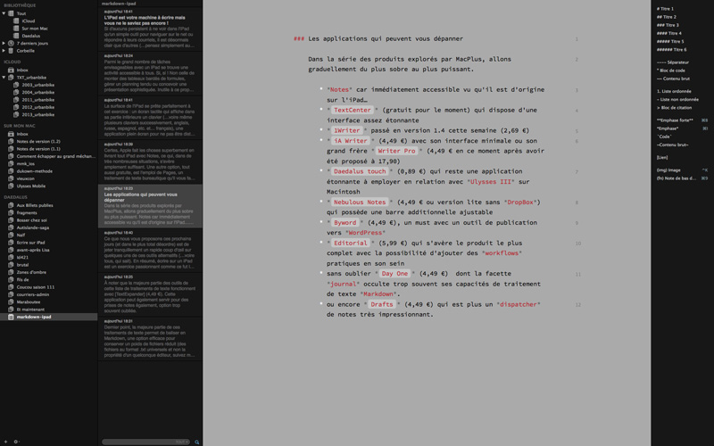Click the Aux Billets publies stack icon
The height and width of the screenshot is (446, 714).
pos(11,205)
